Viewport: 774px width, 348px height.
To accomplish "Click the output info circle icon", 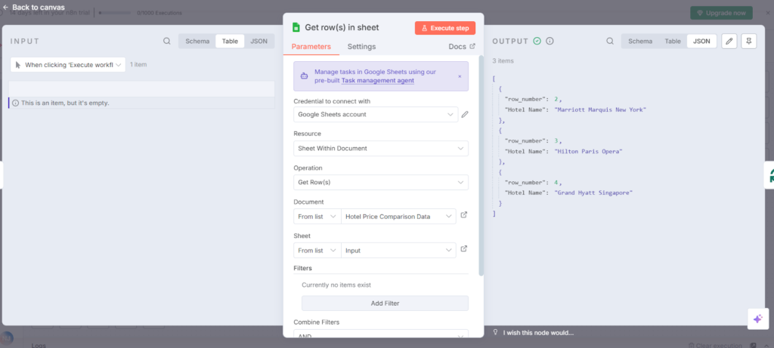I will click(550, 41).
